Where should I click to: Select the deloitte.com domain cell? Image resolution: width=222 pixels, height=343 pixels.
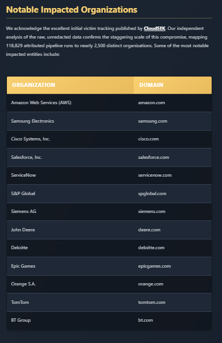[x=173, y=248]
